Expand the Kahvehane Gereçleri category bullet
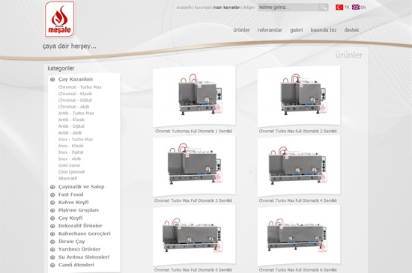The height and width of the screenshot is (273, 412). (x=52, y=234)
